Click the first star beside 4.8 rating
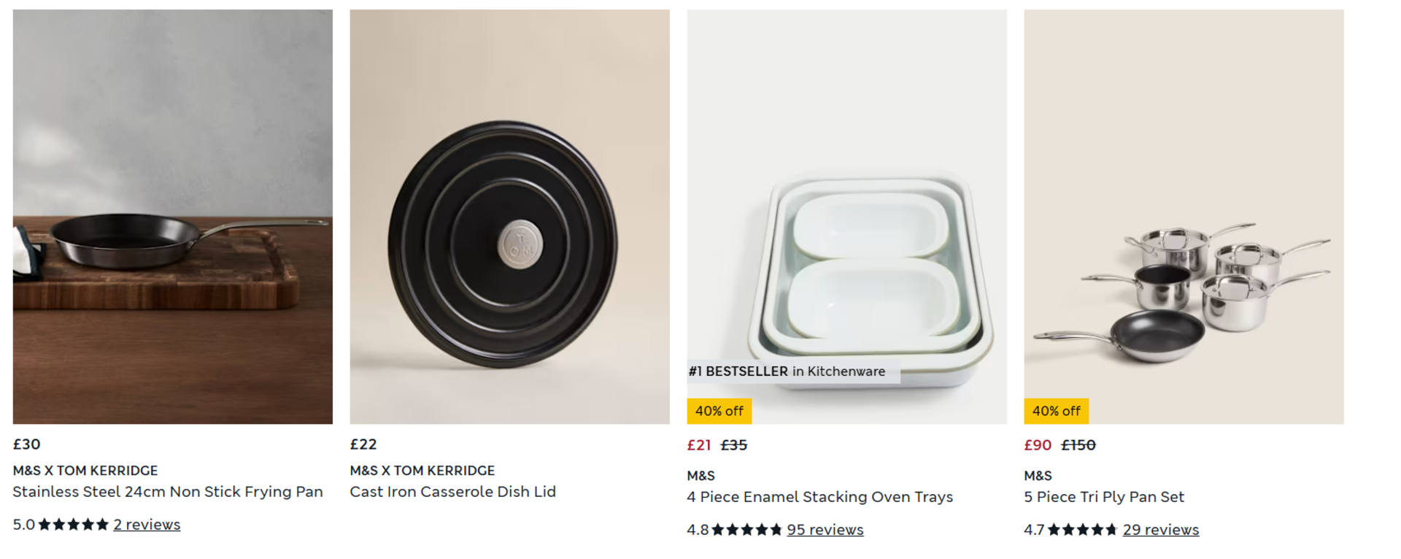The height and width of the screenshot is (559, 1401). click(x=719, y=529)
